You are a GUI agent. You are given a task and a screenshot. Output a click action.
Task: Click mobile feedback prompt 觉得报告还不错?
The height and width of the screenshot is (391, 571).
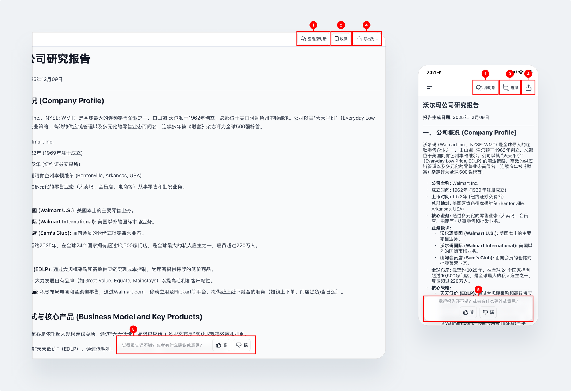tap(478, 301)
